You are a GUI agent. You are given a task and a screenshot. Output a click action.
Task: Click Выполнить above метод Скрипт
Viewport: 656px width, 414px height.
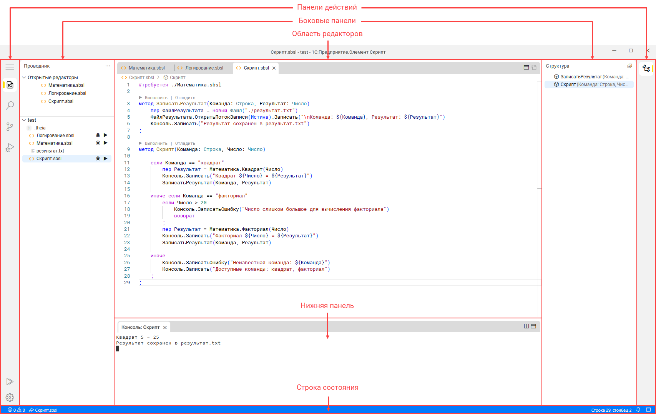[156, 143]
